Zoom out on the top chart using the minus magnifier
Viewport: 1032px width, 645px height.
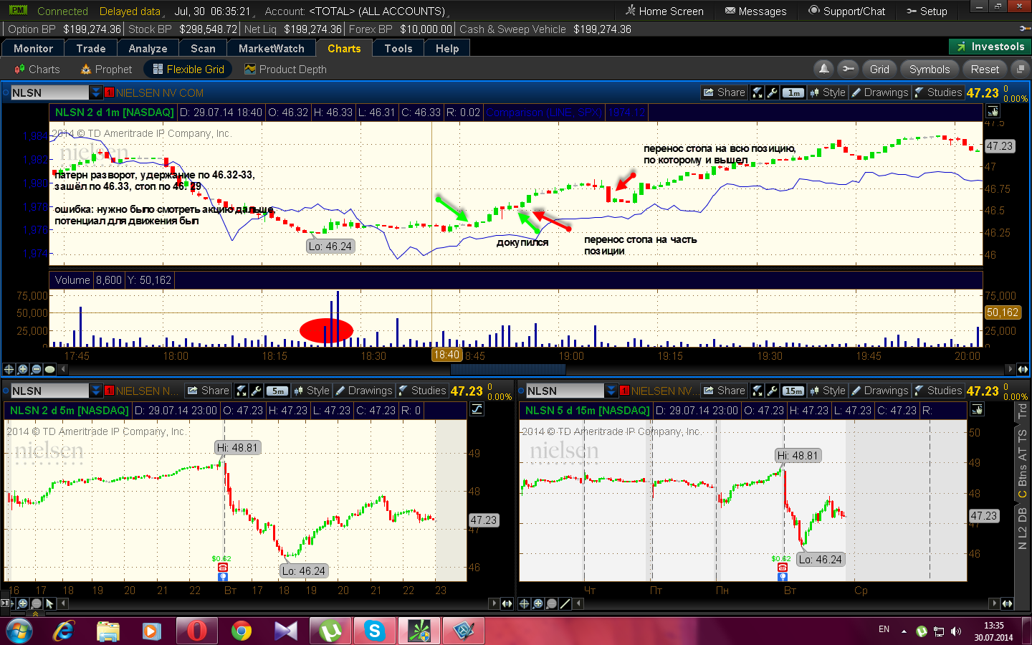[36, 369]
